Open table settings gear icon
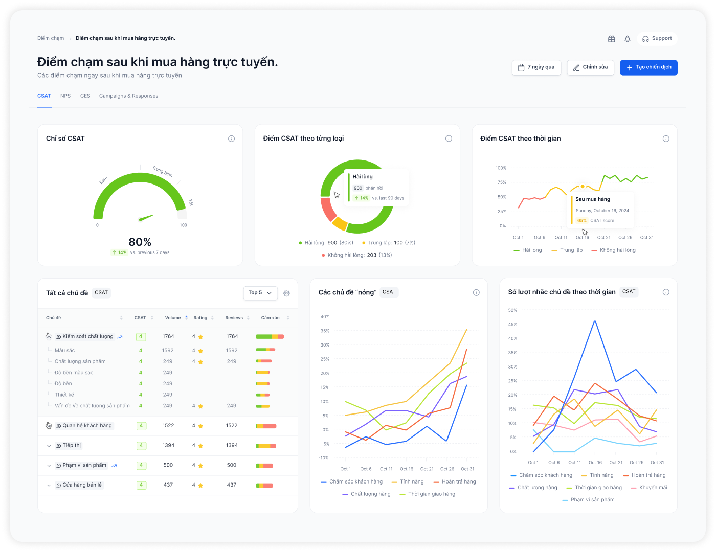The image size is (716, 552). pyautogui.click(x=286, y=293)
